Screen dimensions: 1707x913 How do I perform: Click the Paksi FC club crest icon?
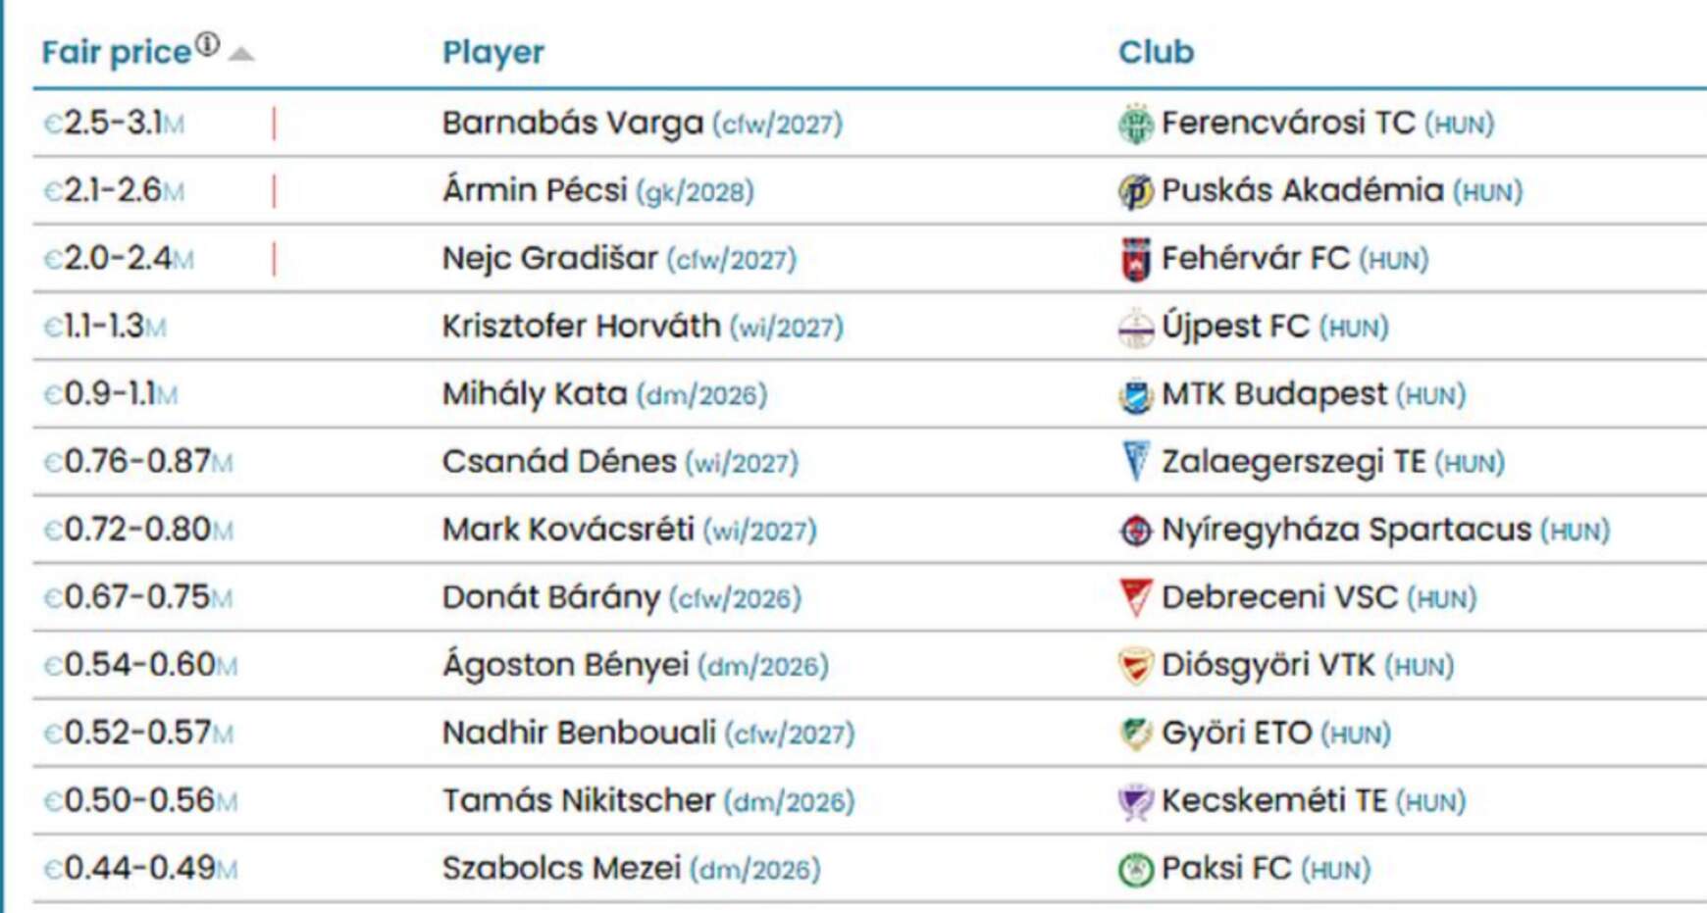pos(1135,869)
